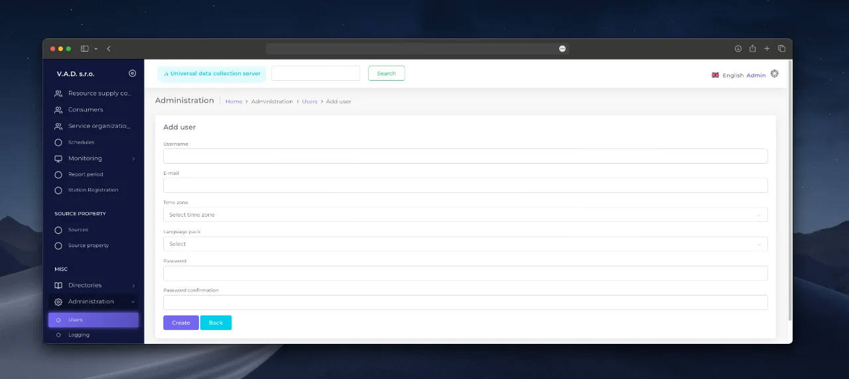Expand the Monitoring submenu chevron
Viewport: 849px width, 379px height.
tap(133, 158)
